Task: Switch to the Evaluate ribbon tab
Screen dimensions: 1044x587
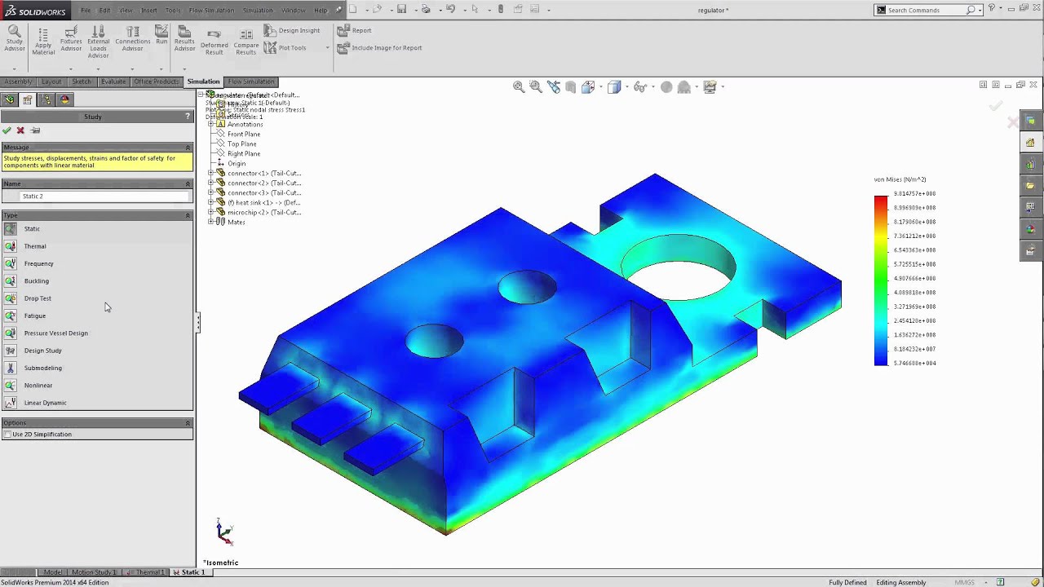Action: coord(113,82)
